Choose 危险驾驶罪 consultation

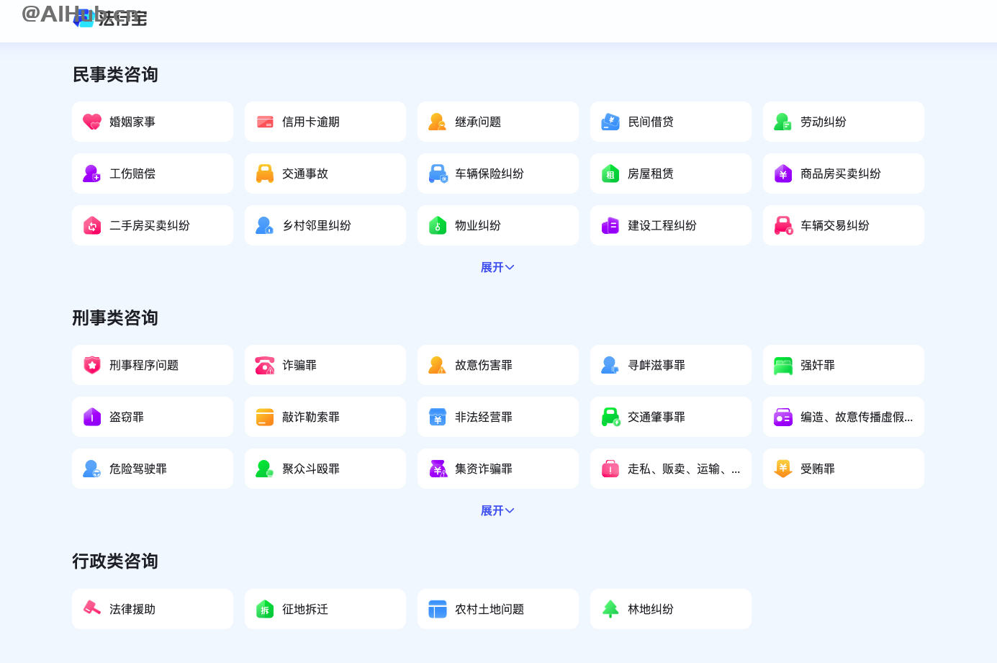(153, 469)
